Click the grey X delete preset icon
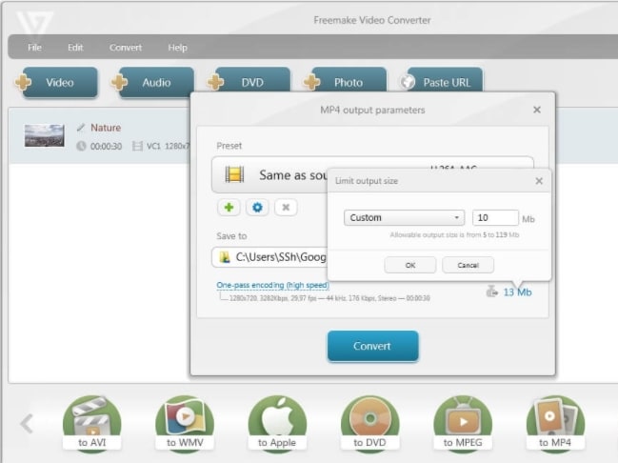 [x=286, y=207]
